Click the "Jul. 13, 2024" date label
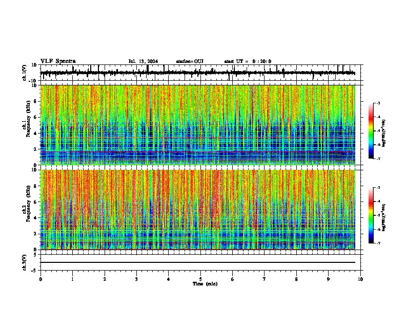Viewport: 406px width, 313px height. (x=143, y=61)
